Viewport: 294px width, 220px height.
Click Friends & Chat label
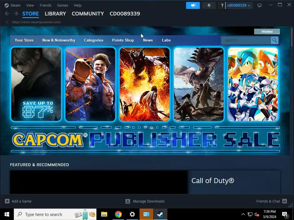pyautogui.click(x=268, y=201)
